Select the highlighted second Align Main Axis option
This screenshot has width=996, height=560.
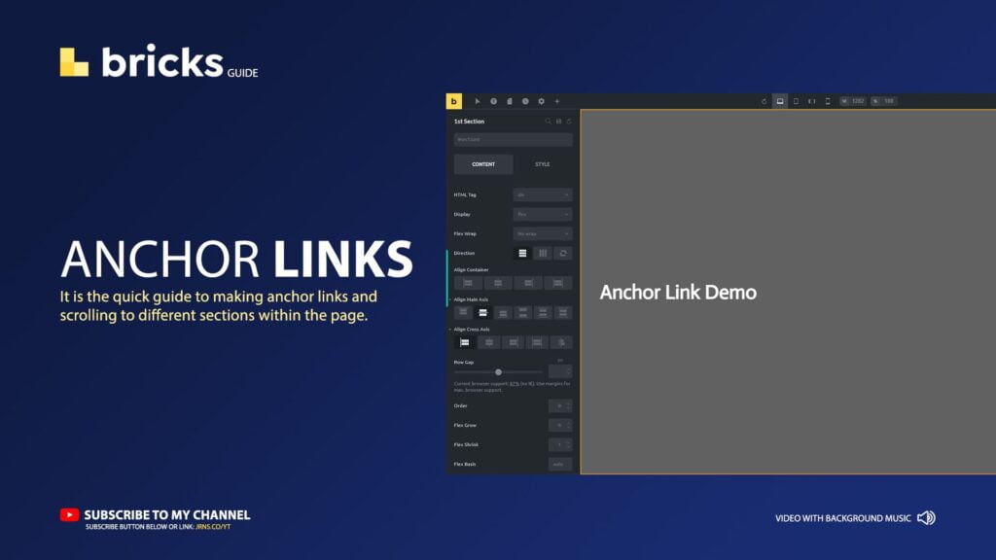482,312
